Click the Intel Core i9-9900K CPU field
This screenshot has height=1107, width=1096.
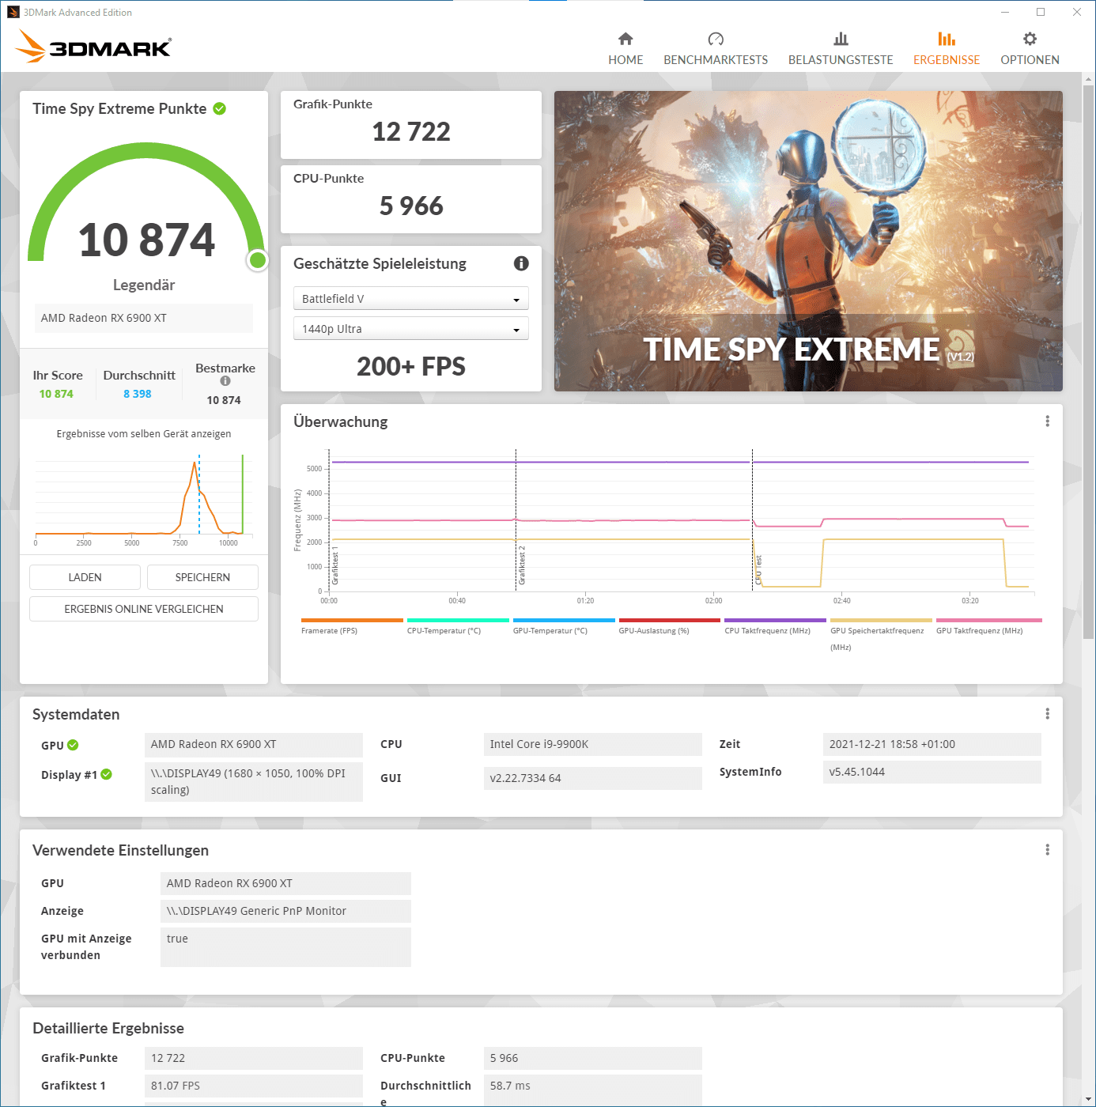coord(593,744)
